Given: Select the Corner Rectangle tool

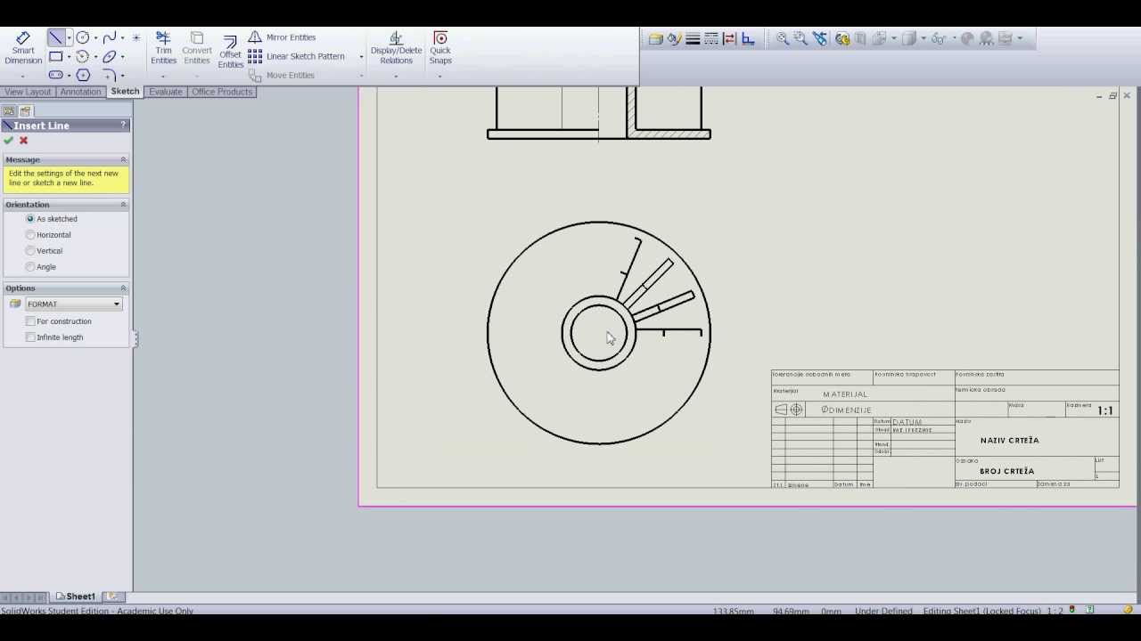Looking at the screenshot, I should (x=55, y=56).
